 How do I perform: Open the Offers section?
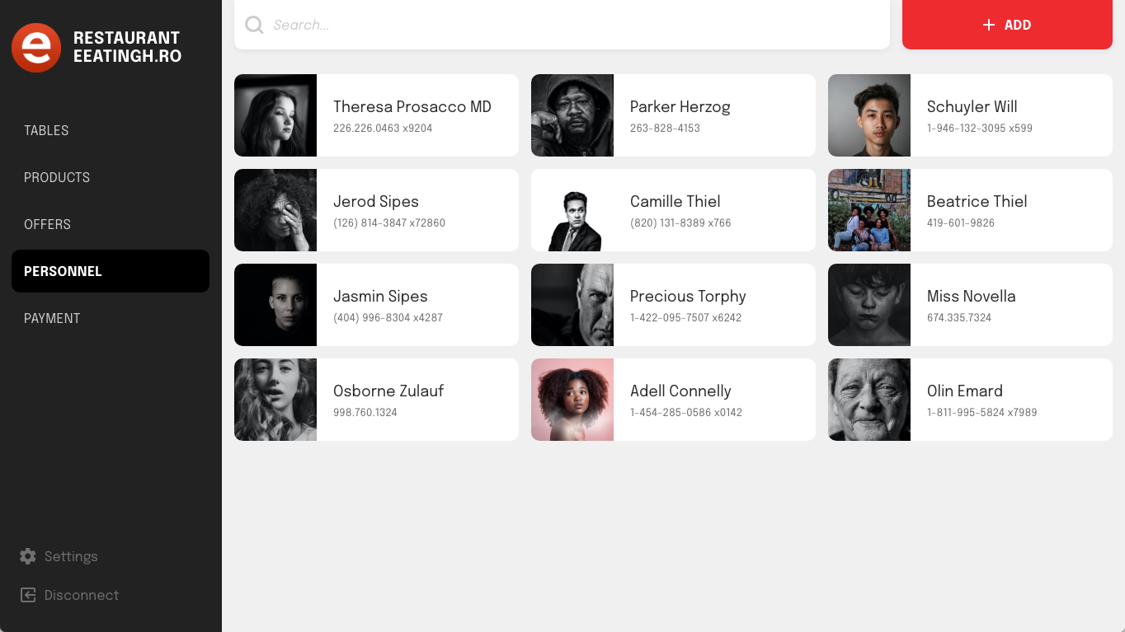pos(47,224)
